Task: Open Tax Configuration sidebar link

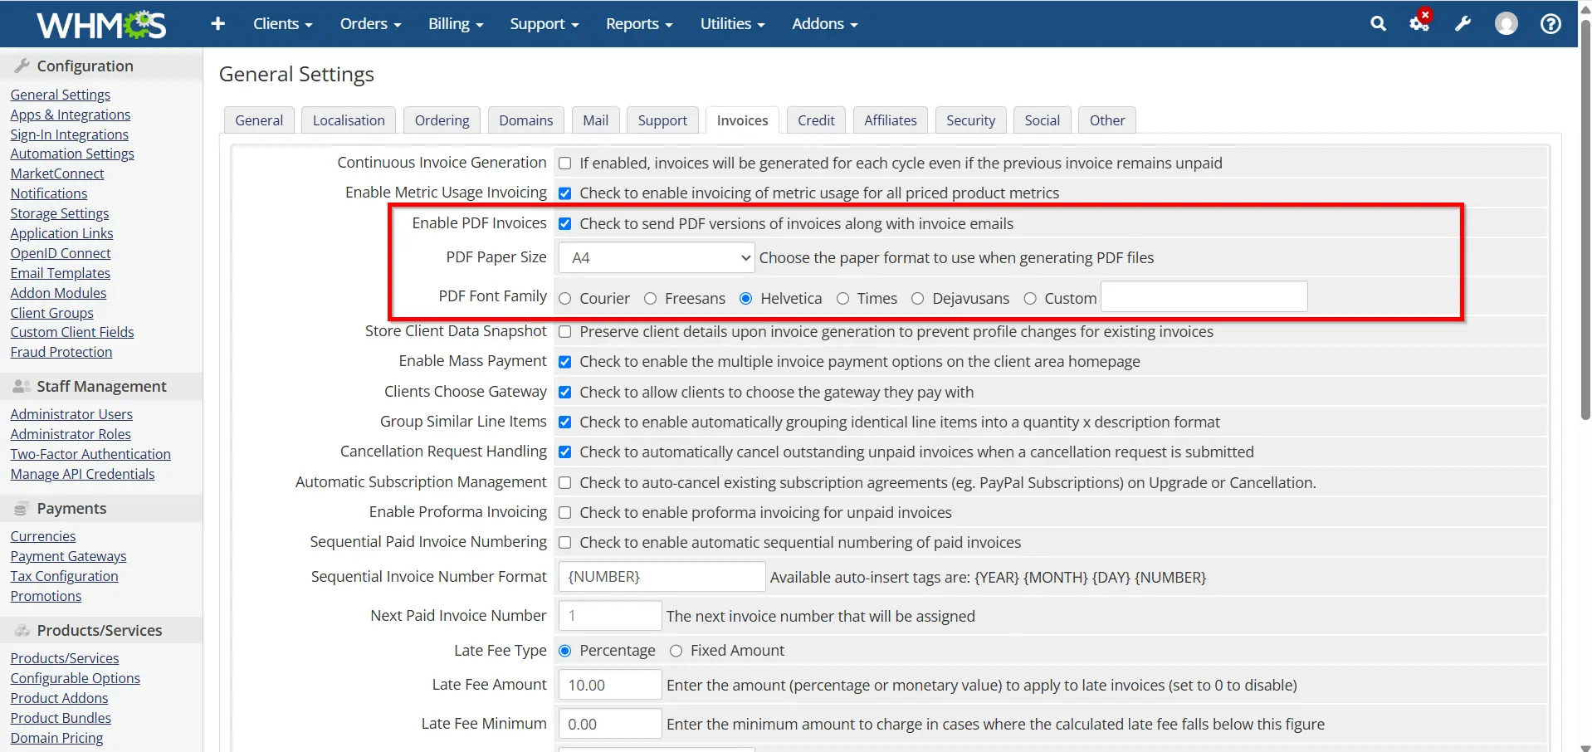Action: 65,576
